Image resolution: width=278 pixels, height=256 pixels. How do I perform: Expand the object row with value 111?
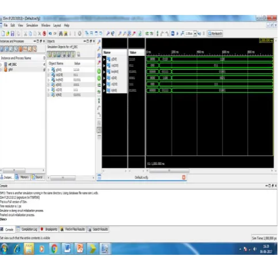pyautogui.click(x=49, y=90)
